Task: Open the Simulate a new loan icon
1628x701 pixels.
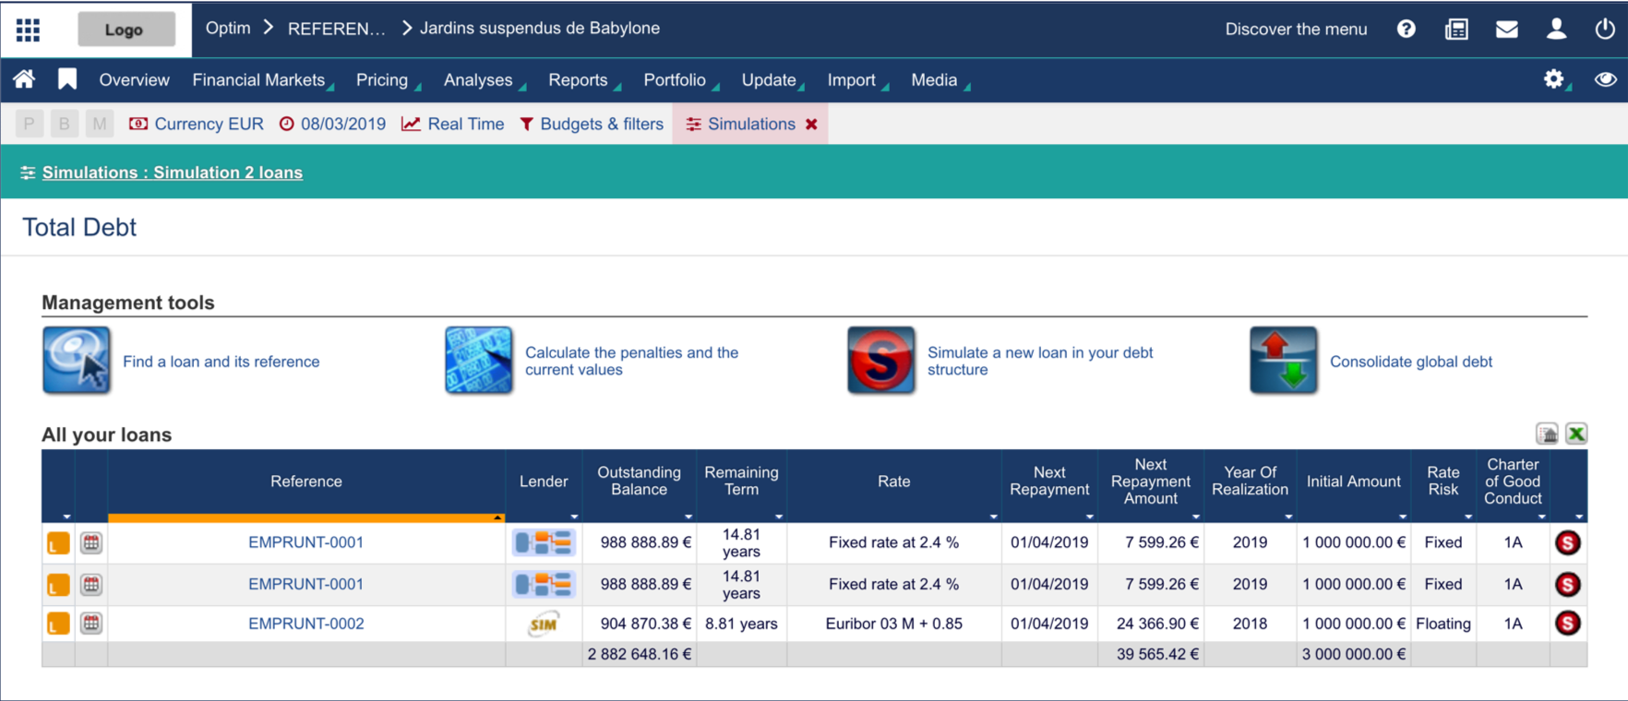Action: pyautogui.click(x=880, y=361)
